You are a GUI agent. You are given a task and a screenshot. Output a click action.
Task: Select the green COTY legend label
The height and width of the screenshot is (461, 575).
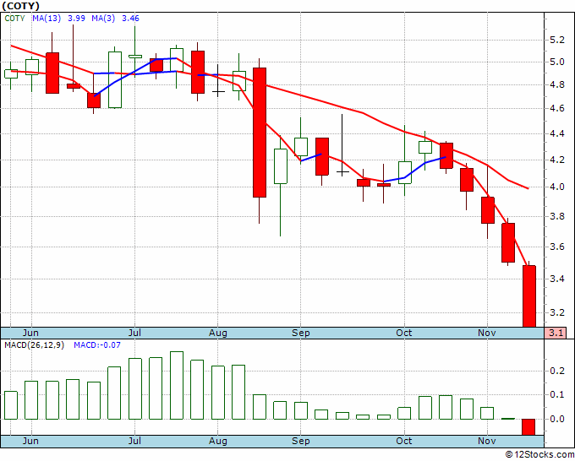pos(14,19)
